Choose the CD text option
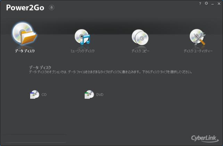 [44, 95]
